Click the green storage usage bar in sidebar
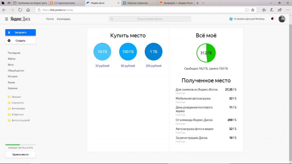Screen dimensions: 292x164 click(20, 145)
